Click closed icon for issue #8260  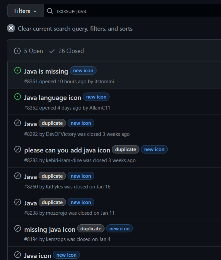click(x=18, y=176)
